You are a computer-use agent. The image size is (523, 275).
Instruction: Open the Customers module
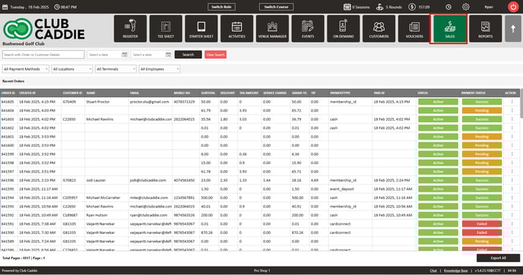(x=379, y=29)
